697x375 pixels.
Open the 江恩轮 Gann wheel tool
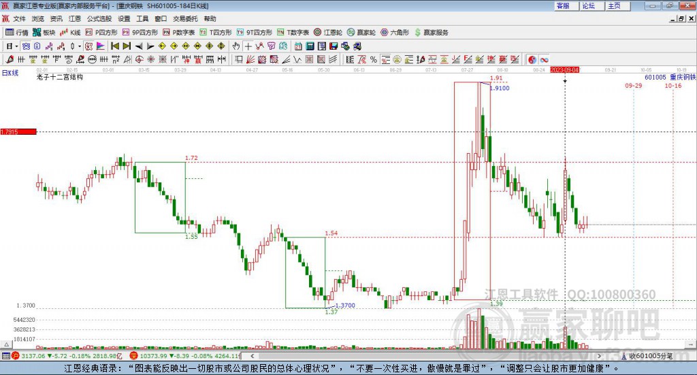(x=327, y=33)
